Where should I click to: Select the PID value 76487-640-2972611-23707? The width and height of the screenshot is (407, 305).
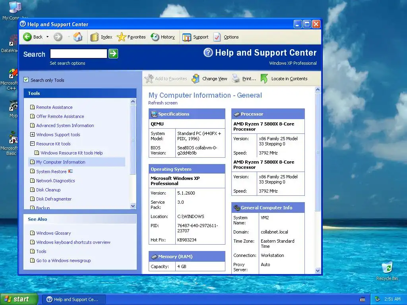[198, 228]
